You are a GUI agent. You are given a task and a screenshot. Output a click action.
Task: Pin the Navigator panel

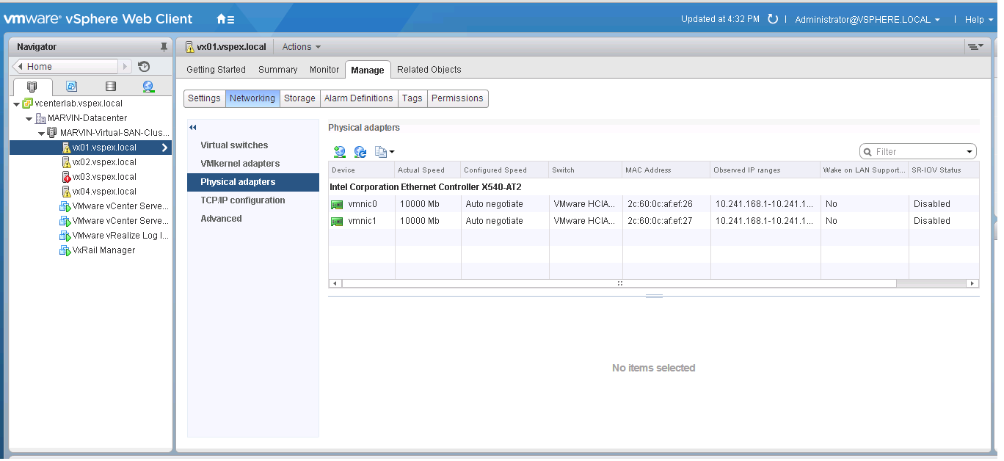164,47
